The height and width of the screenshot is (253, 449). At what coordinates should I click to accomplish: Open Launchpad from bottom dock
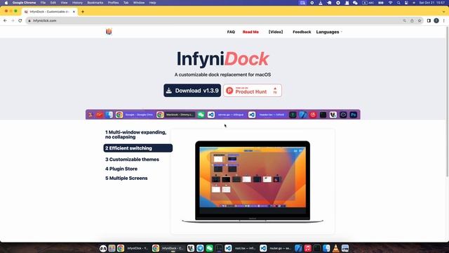click(x=112, y=248)
